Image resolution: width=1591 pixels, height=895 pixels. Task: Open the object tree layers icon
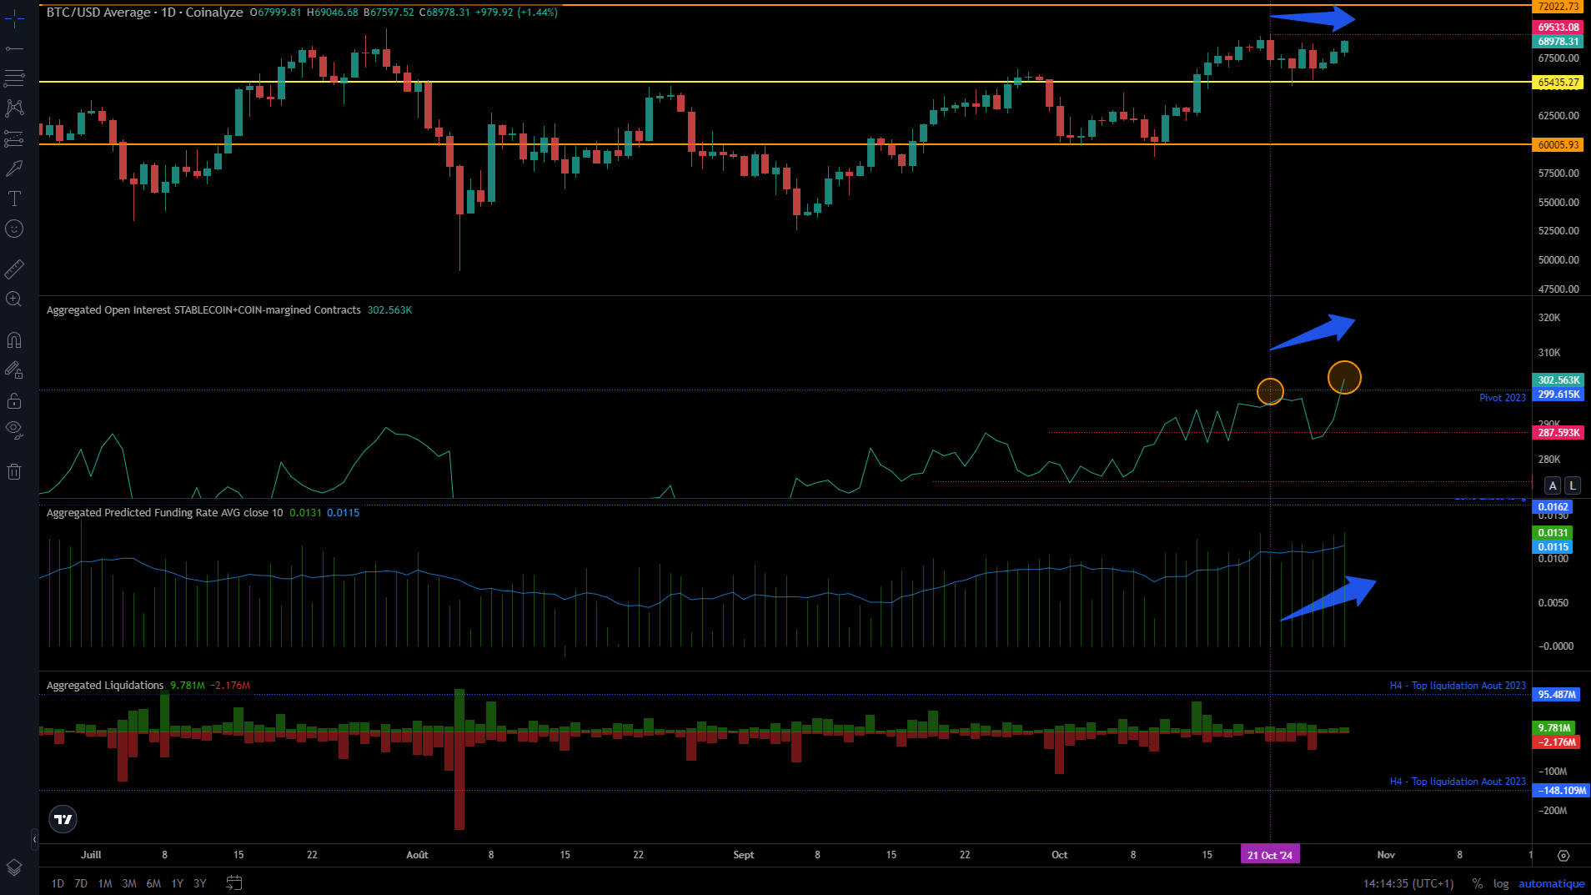(x=14, y=867)
